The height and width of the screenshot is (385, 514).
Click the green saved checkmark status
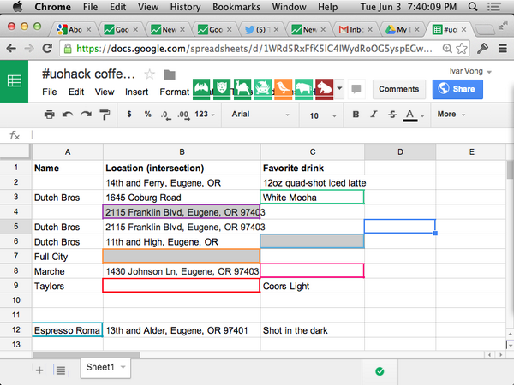[x=380, y=371]
